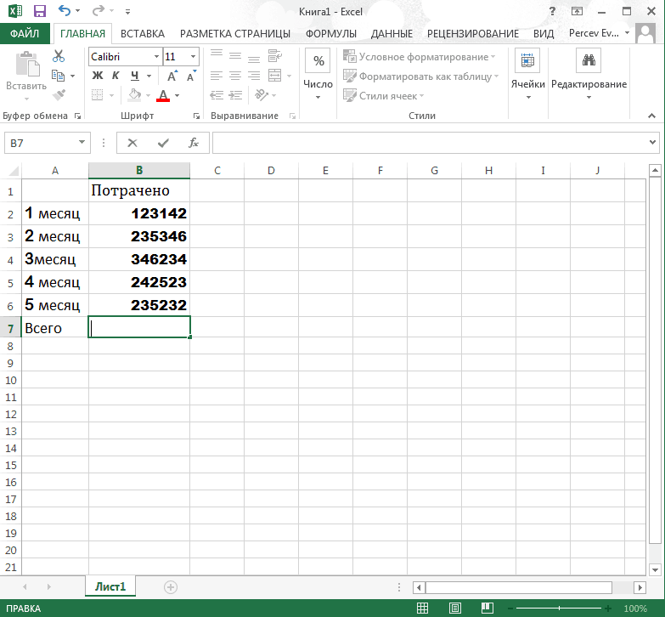This screenshot has width=665, height=617.
Task: Open the Name Box B7 dropdown arrow
Action: tap(82, 143)
